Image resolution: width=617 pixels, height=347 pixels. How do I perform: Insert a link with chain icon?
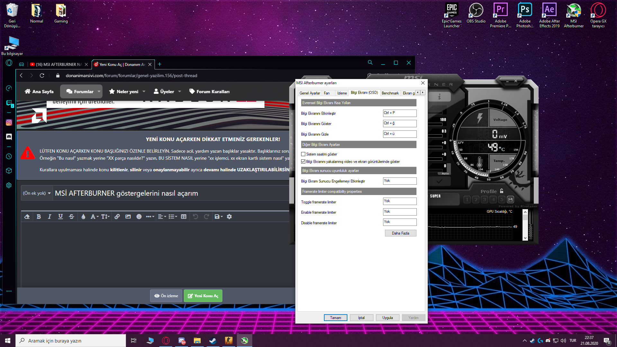(x=117, y=217)
